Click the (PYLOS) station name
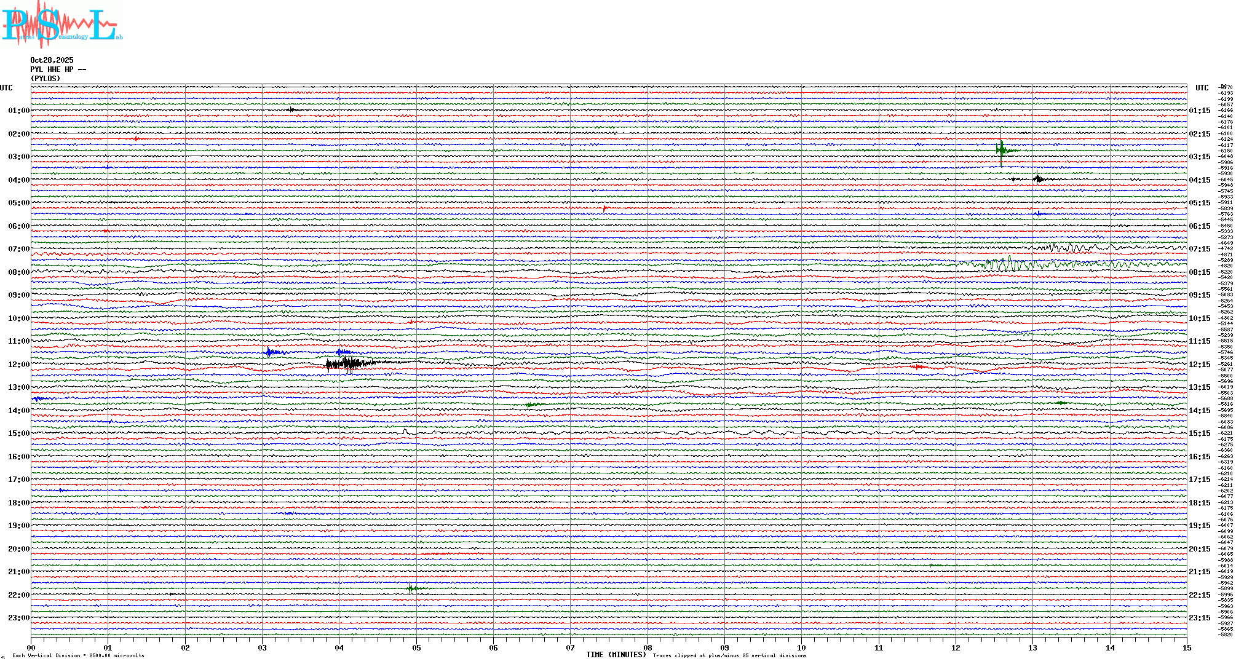This screenshot has width=1236, height=664. (46, 79)
